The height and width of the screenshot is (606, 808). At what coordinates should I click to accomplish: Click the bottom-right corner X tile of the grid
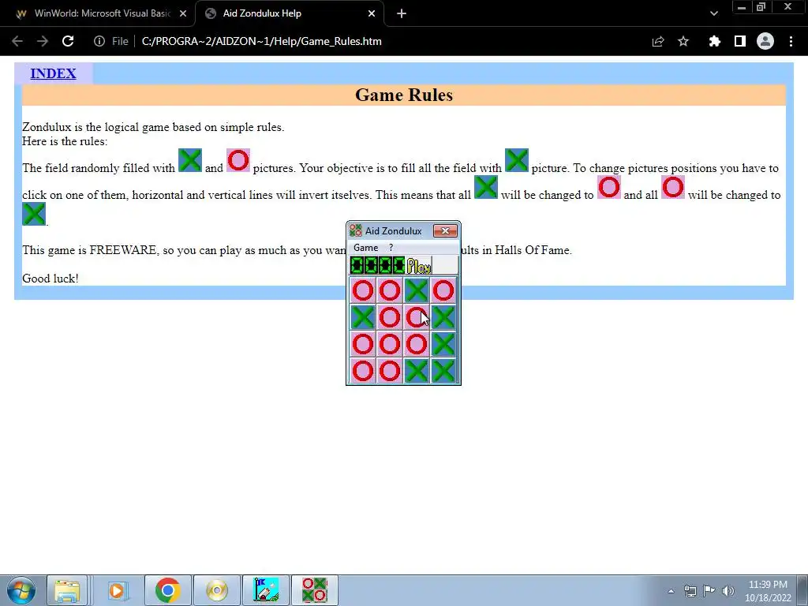443,371
